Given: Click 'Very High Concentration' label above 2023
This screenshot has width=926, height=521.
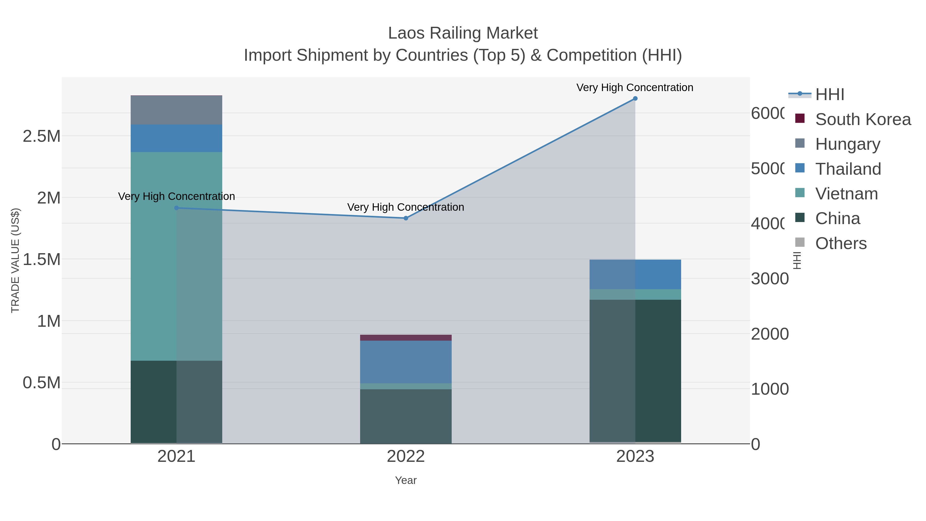Looking at the screenshot, I should [x=635, y=87].
